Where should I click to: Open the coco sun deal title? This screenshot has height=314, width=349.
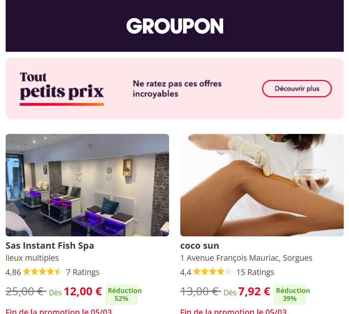tap(199, 246)
